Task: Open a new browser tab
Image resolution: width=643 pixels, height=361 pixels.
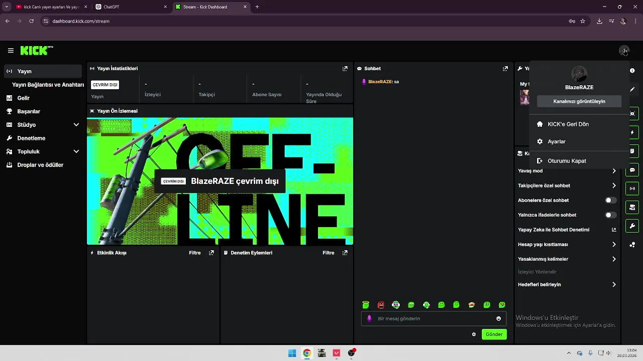Action: click(257, 7)
